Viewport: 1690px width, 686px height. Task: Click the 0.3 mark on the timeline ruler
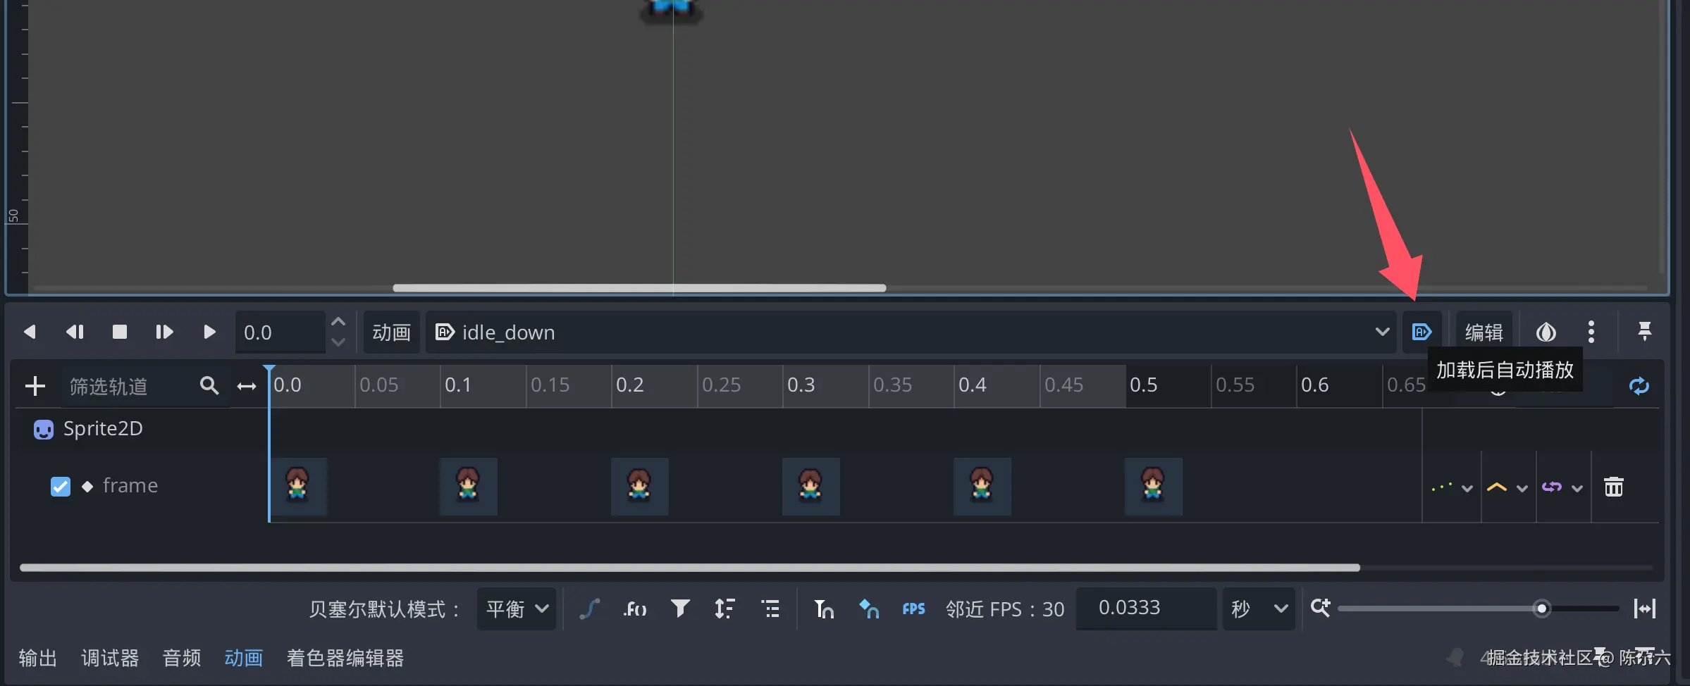(x=801, y=385)
